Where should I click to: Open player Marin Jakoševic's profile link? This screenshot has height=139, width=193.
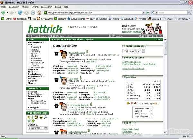(77, 53)
